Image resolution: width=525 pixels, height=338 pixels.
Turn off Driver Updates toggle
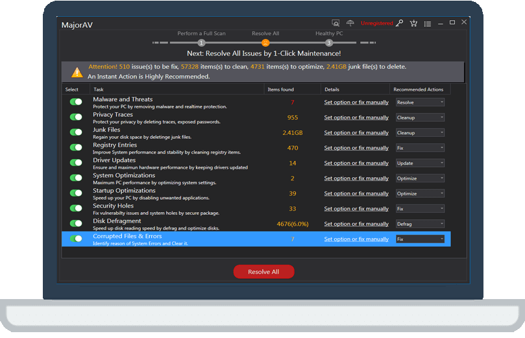pos(76,163)
